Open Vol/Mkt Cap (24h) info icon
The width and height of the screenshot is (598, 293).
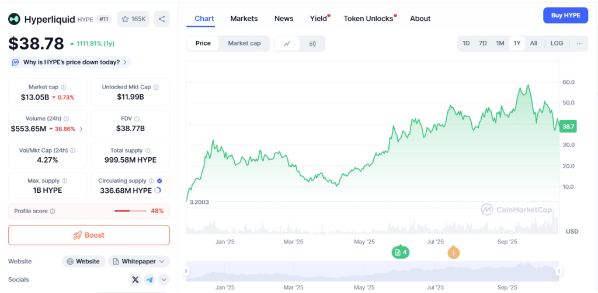pyautogui.click(x=73, y=150)
